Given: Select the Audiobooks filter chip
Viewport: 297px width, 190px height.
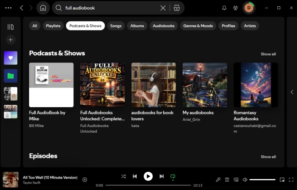Looking at the screenshot, I should [164, 26].
